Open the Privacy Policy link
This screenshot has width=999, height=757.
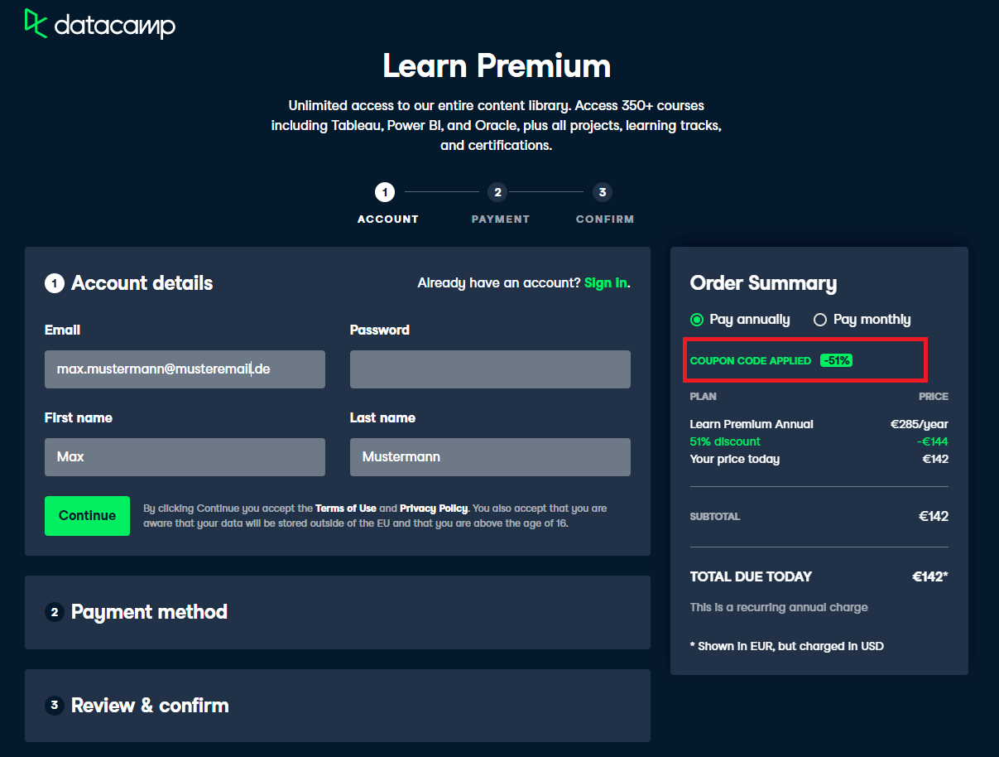pyautogui.click(x=434, y=509)
